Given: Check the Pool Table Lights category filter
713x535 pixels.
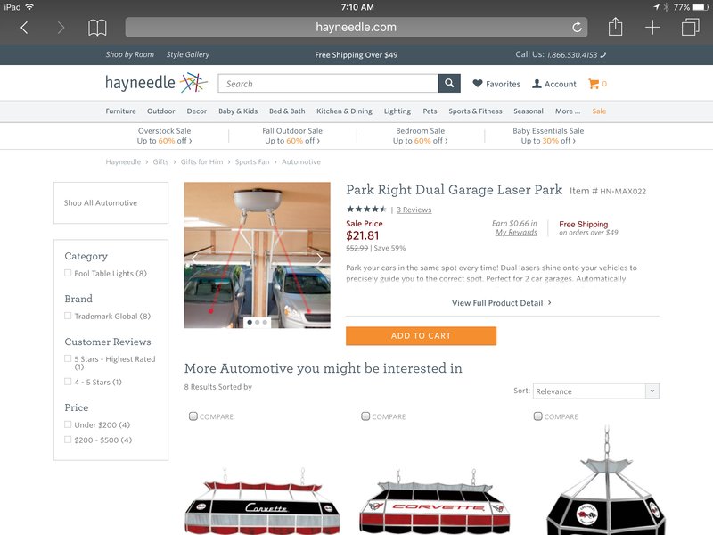Looking at the screenshot, I should (x=68, y=273).
